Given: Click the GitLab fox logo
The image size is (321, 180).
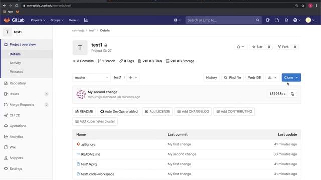Looking at the screenshot, I should pyautogui.click(x=7, y=20).
